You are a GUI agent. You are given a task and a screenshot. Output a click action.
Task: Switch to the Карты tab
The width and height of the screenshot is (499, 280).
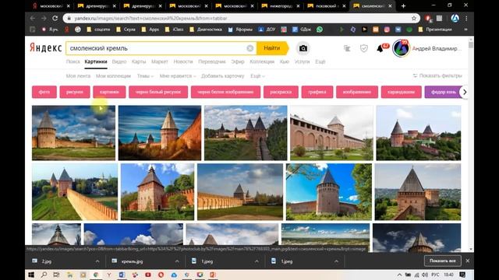click(139, 61)
